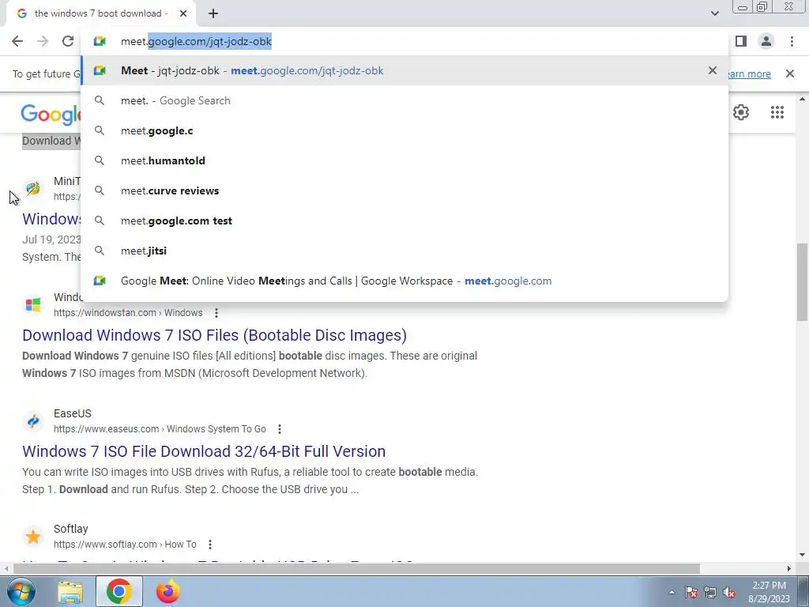
Task: Select the 'meet.google.c' suggestion
Action: click(404, 130)
